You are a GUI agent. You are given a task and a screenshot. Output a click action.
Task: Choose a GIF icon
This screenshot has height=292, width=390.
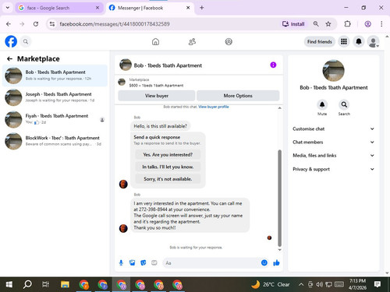[154, 263]
